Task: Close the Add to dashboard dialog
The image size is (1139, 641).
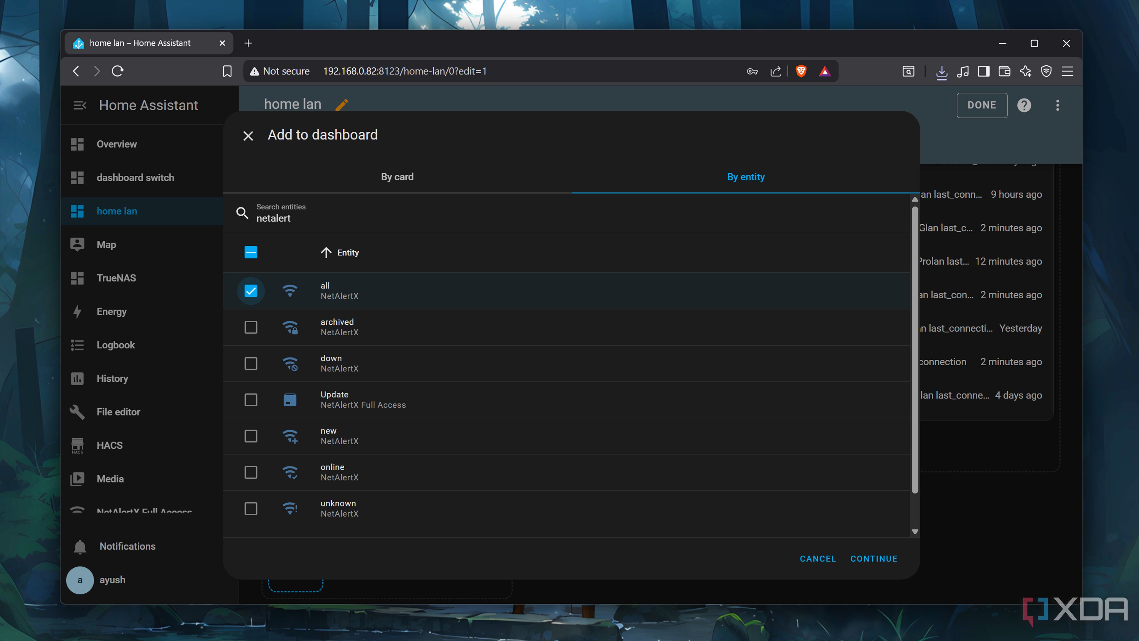Action: 248,135
